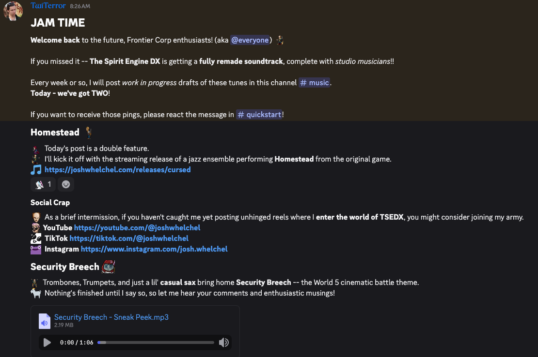Click the purple emoji beside Instagram
The height and width of the screenshot is (357, 538).
tap(36, 249)
